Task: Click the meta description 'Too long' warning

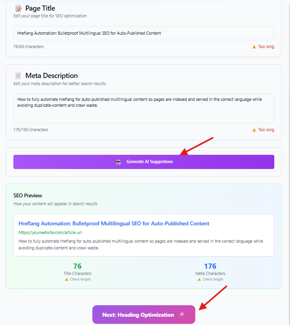Action: (266, 130)
